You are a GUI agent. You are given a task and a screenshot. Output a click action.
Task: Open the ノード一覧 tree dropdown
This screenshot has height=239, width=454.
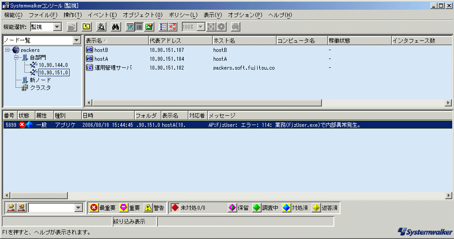tap(77, 40)
